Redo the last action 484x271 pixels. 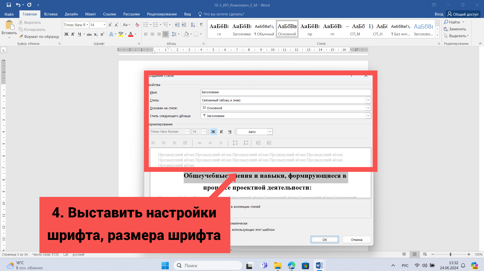click(29, 5)
